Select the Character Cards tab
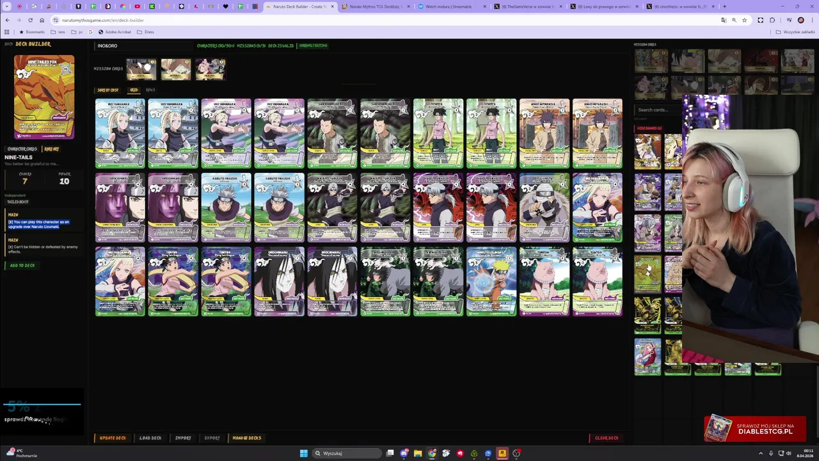The height and width of the screenshot is (461, 819). pos(22,149)
